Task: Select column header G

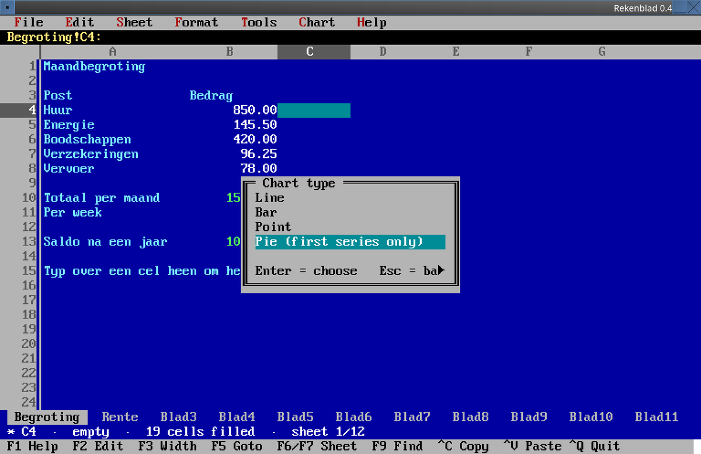Action: (602, 52)
